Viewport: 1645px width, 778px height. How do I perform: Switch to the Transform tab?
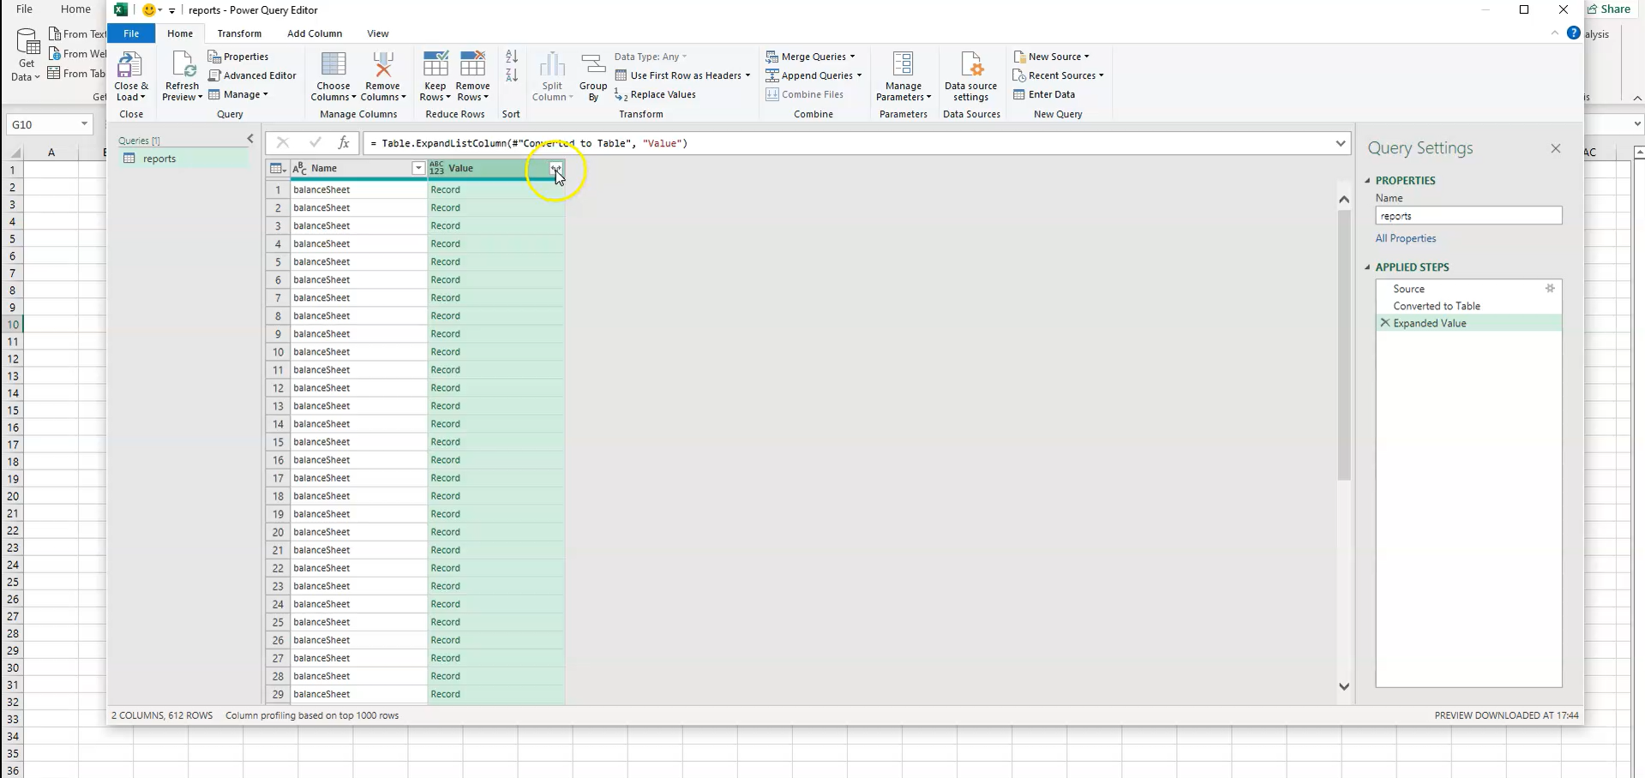[239, 33]
